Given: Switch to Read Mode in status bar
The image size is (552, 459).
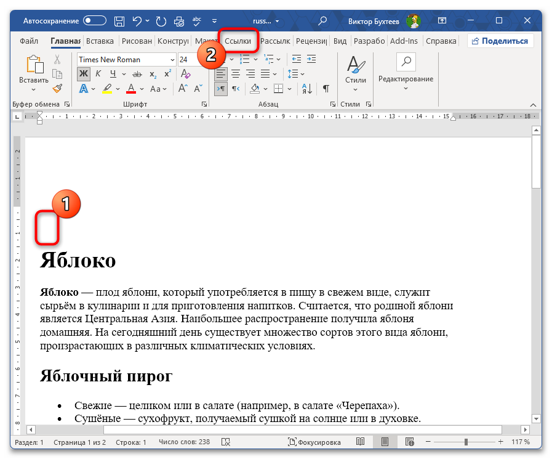Looking at the screenshot, I should (x=360, y=442).
